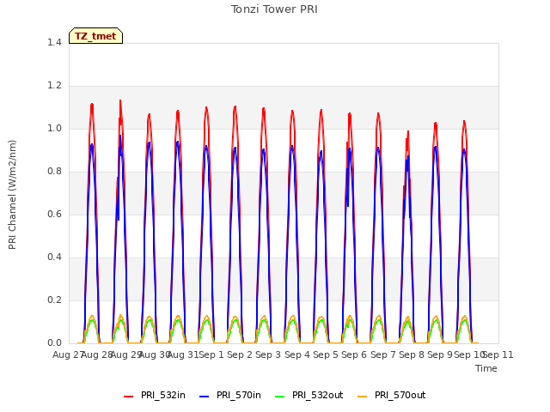The height and width of the screenshot is (412, 550).
Task: Click the 0.8 y-axis tick label
Action: [54, 172]
